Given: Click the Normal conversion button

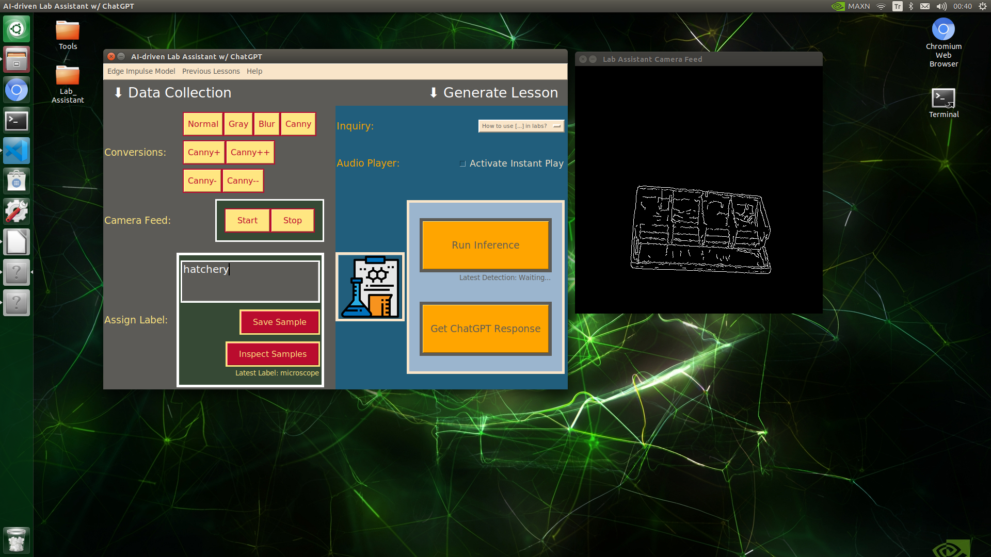Looking at the screenshot, I should click(x=203, y=124).
